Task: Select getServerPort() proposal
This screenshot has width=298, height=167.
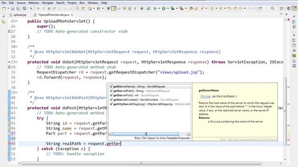Action: click(149, 95)
